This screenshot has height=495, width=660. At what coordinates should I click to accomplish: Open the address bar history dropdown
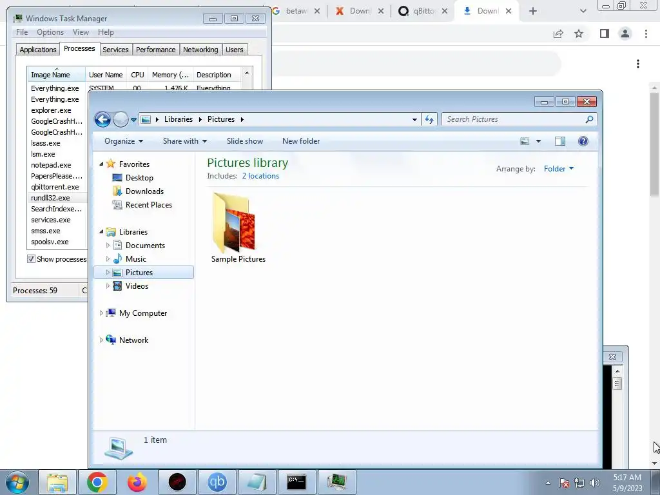414,119
